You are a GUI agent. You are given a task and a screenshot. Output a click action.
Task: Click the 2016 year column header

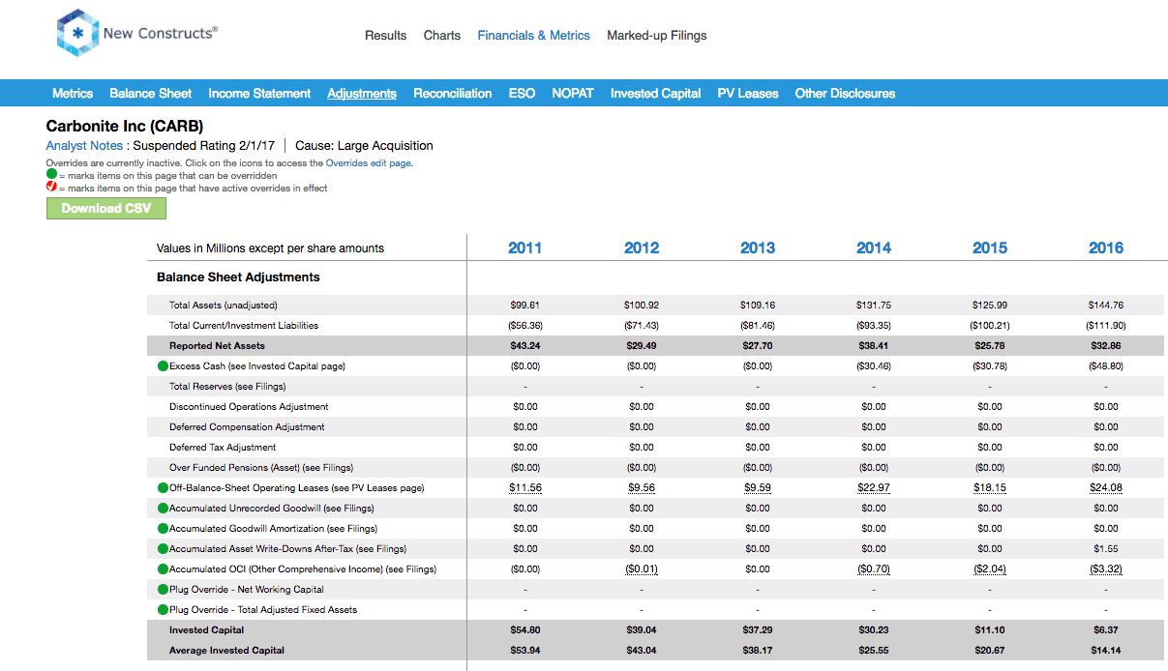point(1106,248)
